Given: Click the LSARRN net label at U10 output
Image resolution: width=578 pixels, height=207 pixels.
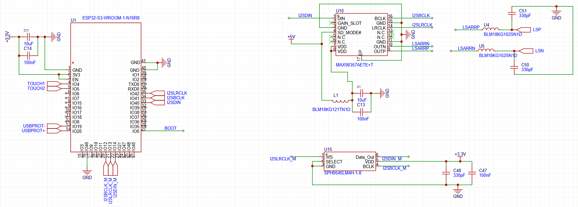Looking at the screenshot, I should coord(420,44).
